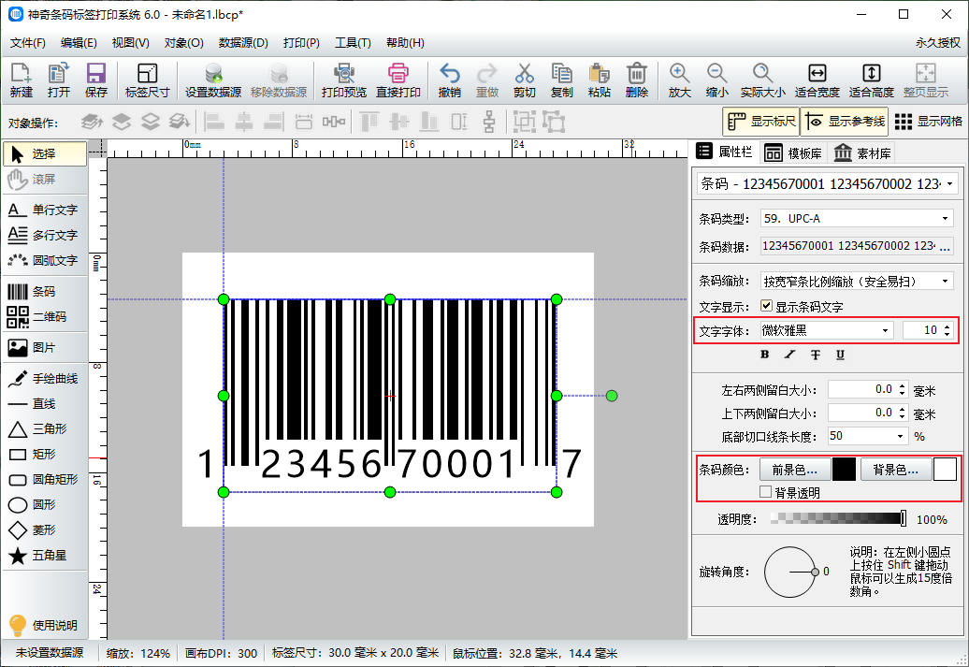Toggle strikethrough barcode text
This screenshot has width=969, height=667.
(x=816, y=355)
